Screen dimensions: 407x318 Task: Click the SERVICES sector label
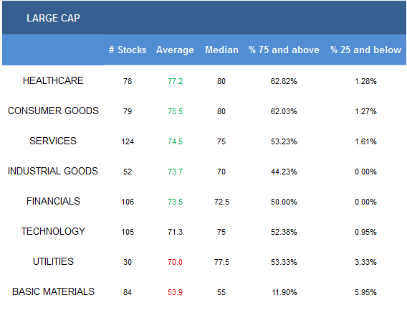[53, 141]
